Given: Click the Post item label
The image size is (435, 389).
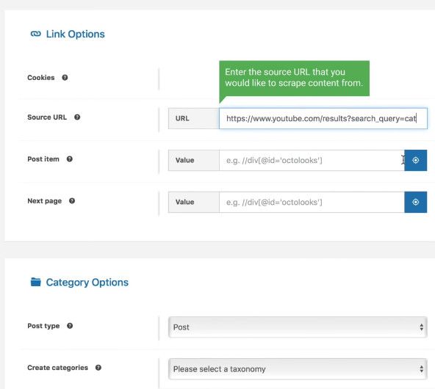Looking at the screenshot, I should (43, 159).
